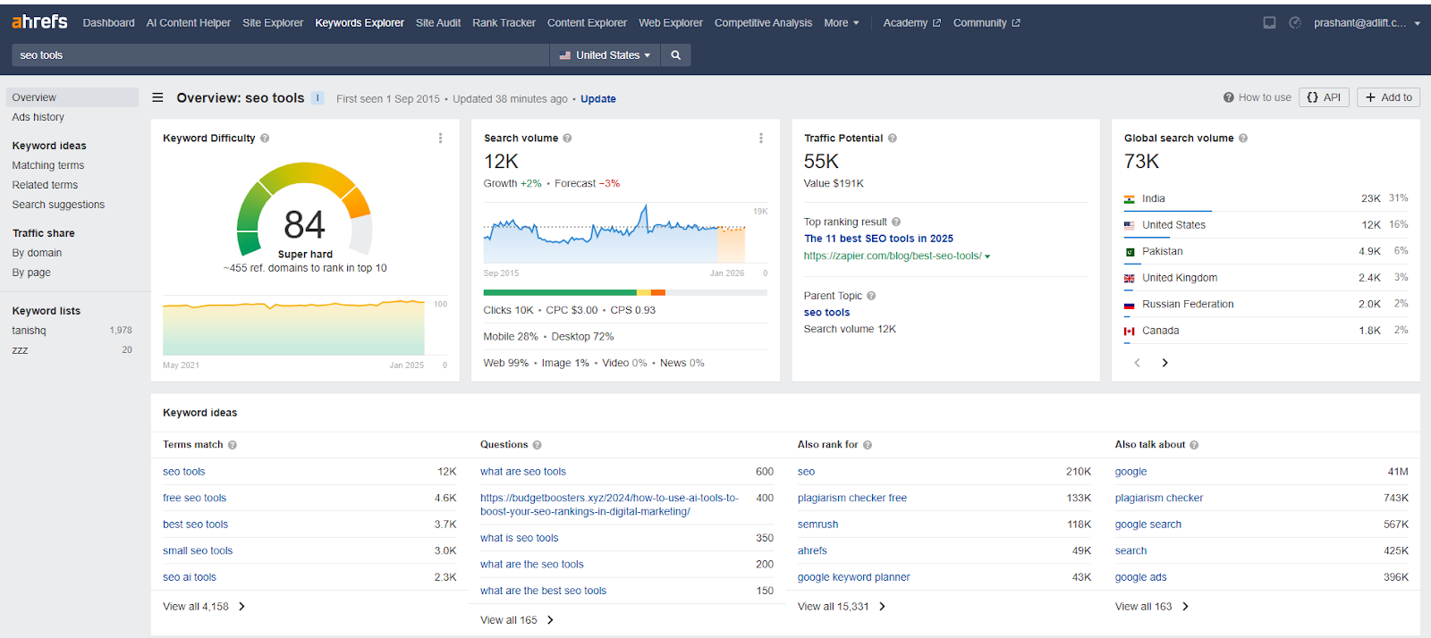
Task: Open the Dashboard tab
Action: pyautogui.click(x=109, y=23)
